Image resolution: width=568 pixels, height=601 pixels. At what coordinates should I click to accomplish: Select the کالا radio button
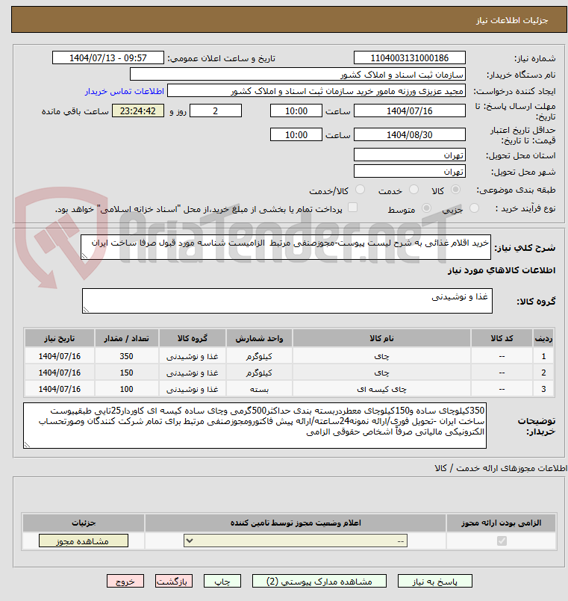[x=456, y=190]
